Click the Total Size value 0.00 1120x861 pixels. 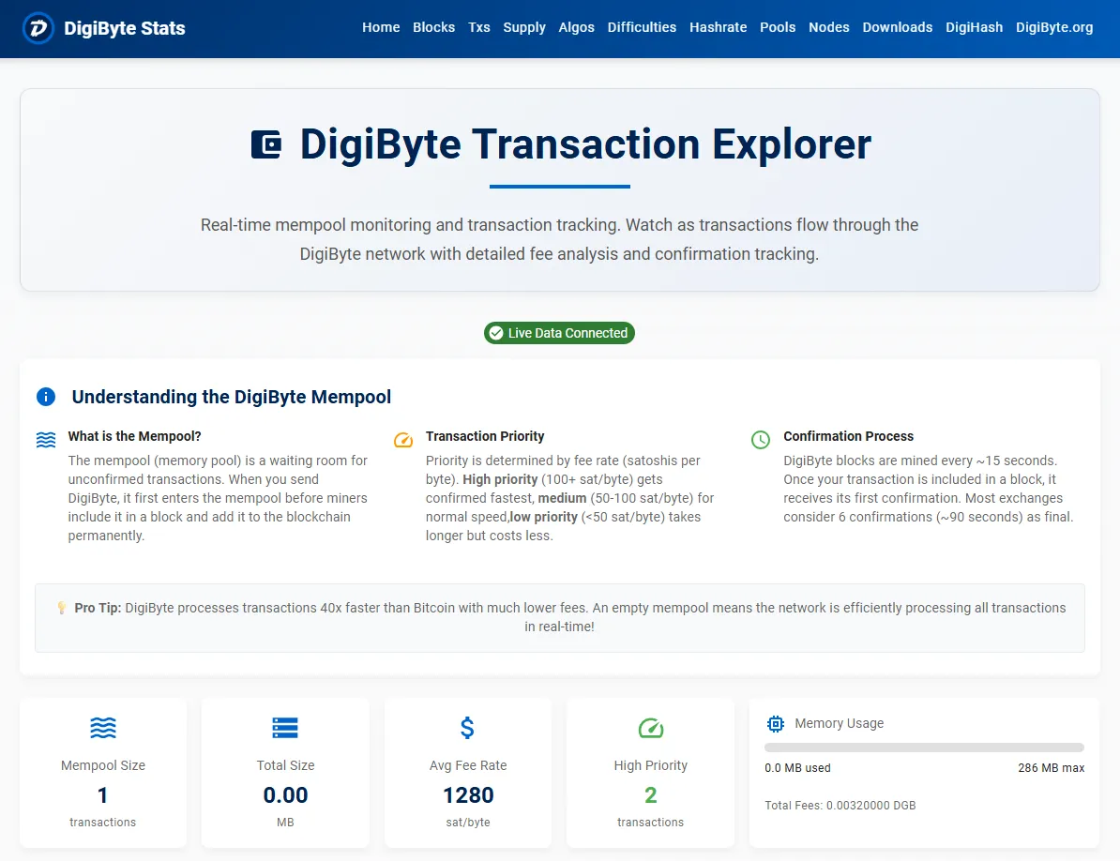(x=285, y=795)
